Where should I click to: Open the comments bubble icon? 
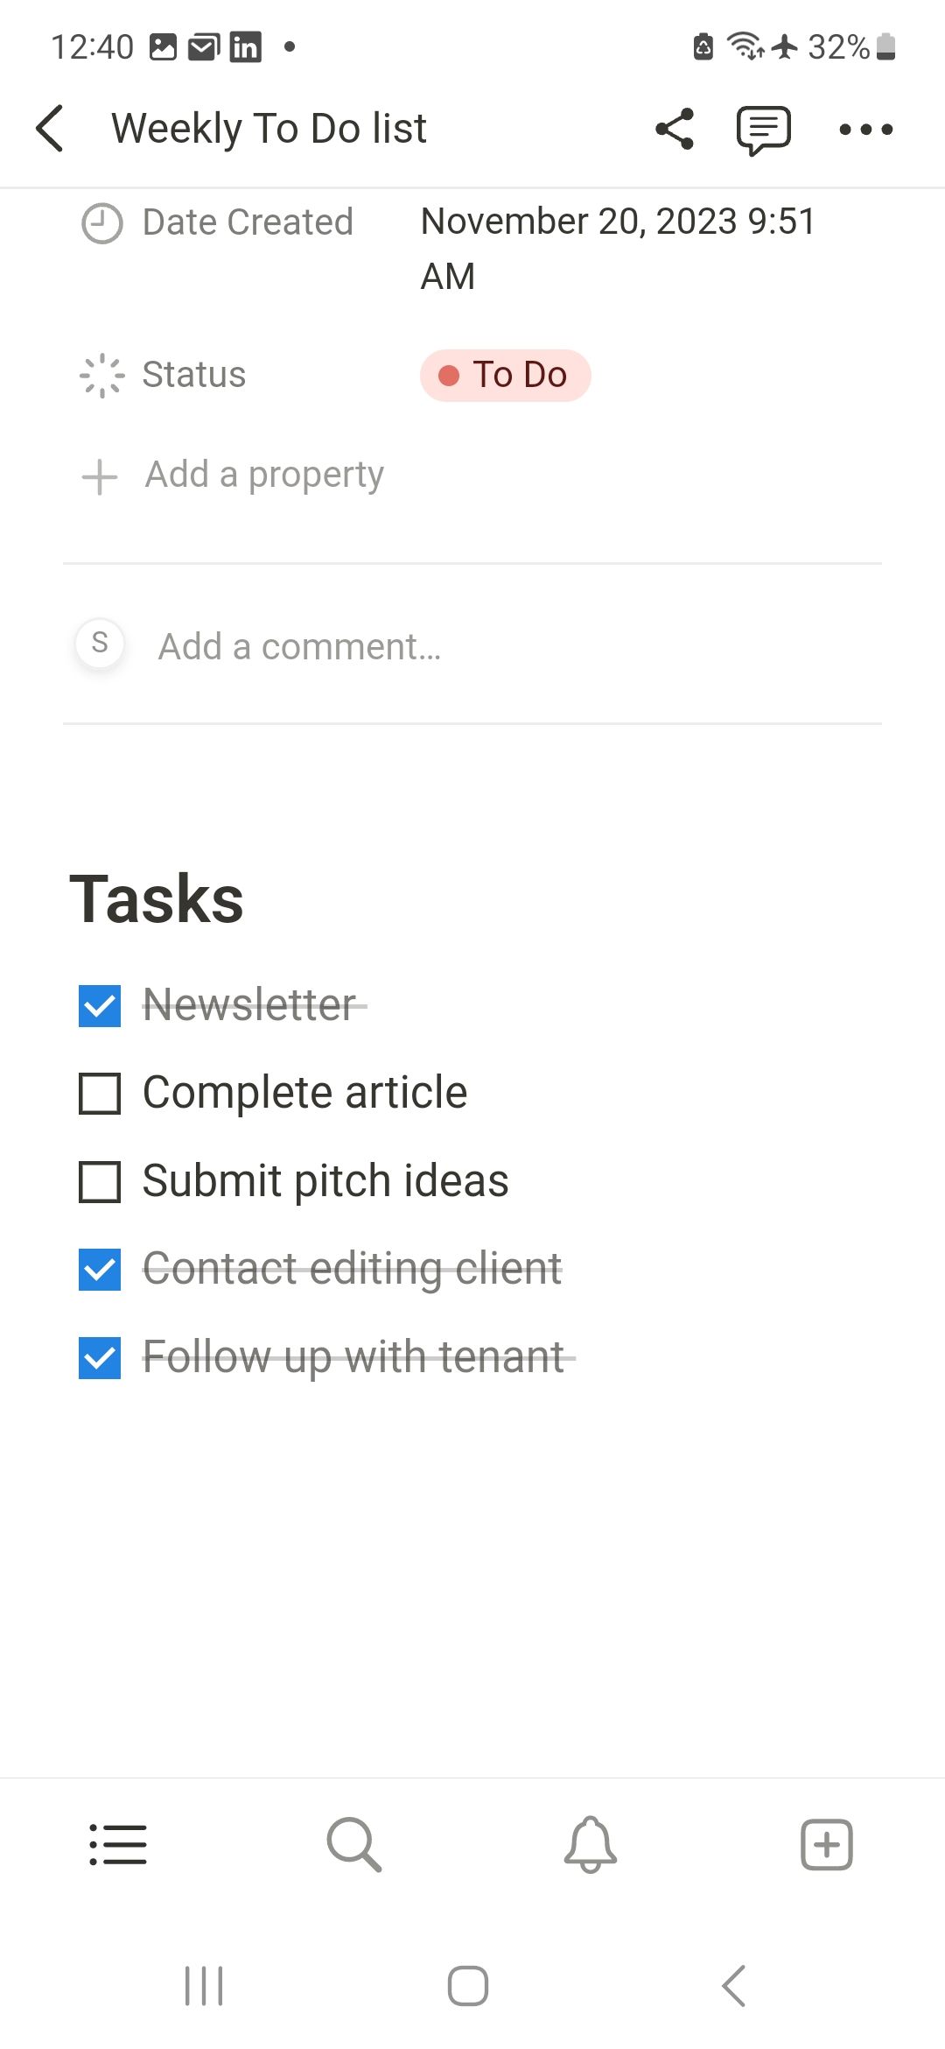pyautogui.click(x=763, y=129)
